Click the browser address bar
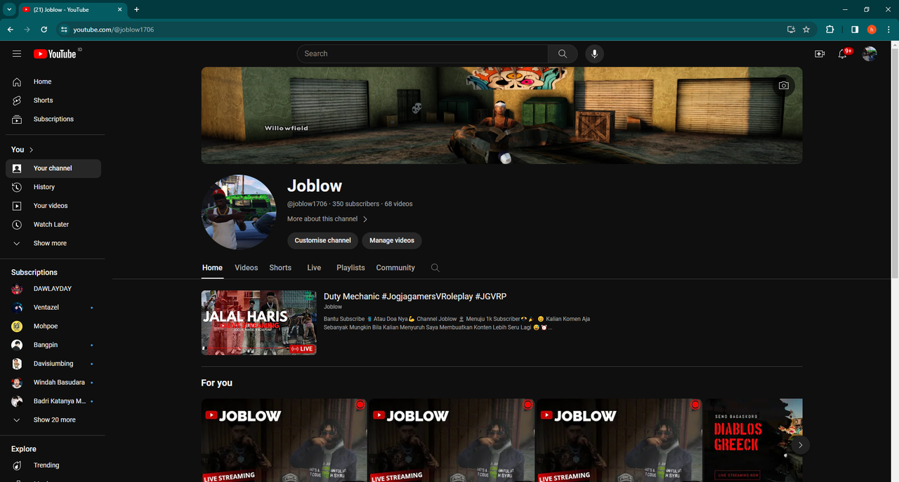 (x=421, y=30)
